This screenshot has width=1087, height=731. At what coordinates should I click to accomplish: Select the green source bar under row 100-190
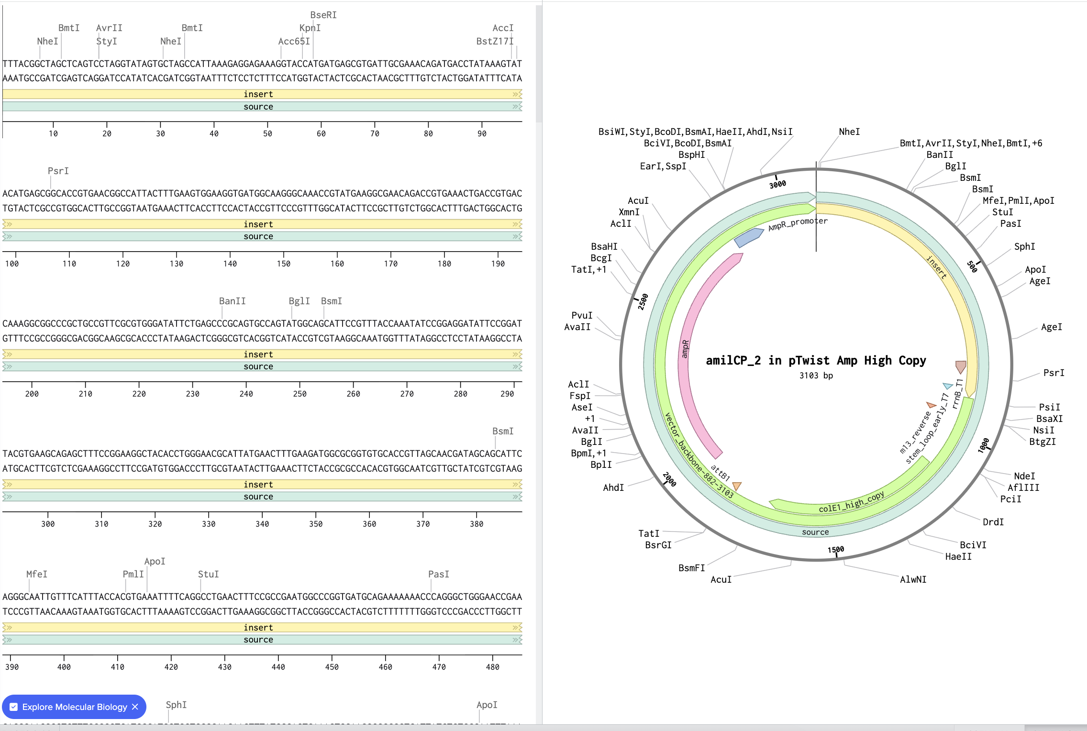click(x=258, y=236)
